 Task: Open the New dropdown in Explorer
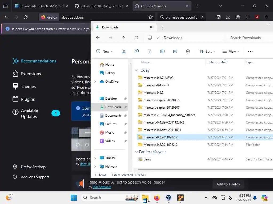click(104, 51)
